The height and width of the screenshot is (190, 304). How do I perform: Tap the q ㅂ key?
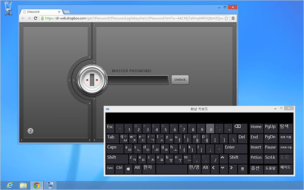(x=124, y=139)
